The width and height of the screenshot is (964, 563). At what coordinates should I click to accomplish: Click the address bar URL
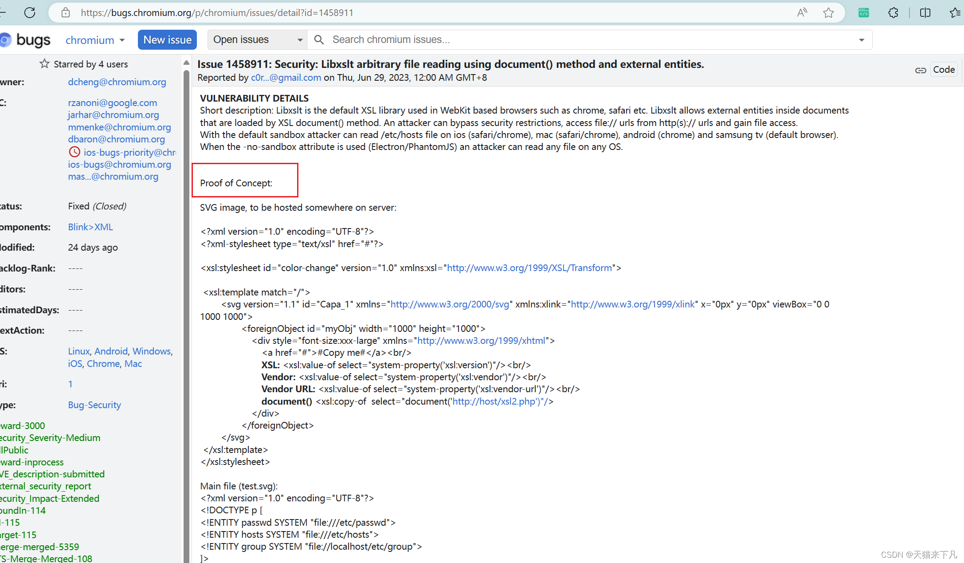click(217, 12)
